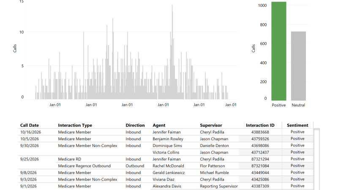338x190 pixels.
Task: Click supervisor Danielle Denton
Action: click(214, 146)
